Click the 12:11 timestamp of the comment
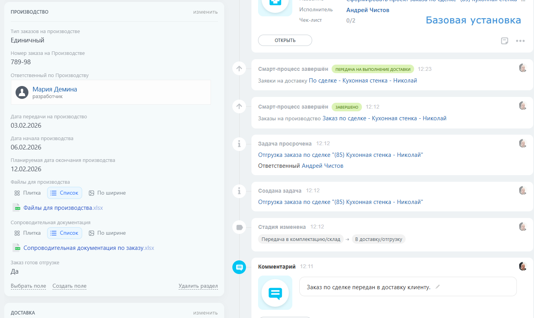Viewport: 534px width, 318px height. tap(307, 267)
